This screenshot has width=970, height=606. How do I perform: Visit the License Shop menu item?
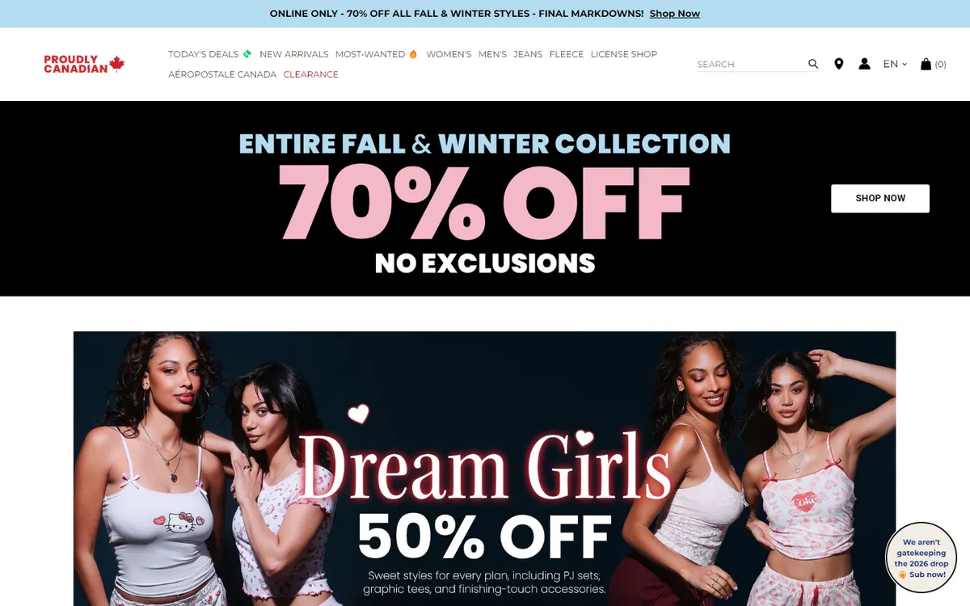pyautogui.click(x=623, y=54)
